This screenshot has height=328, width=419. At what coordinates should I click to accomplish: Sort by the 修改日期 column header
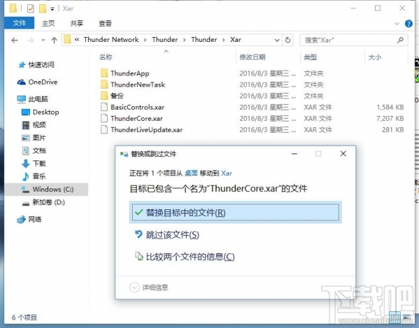pos(252,57)
